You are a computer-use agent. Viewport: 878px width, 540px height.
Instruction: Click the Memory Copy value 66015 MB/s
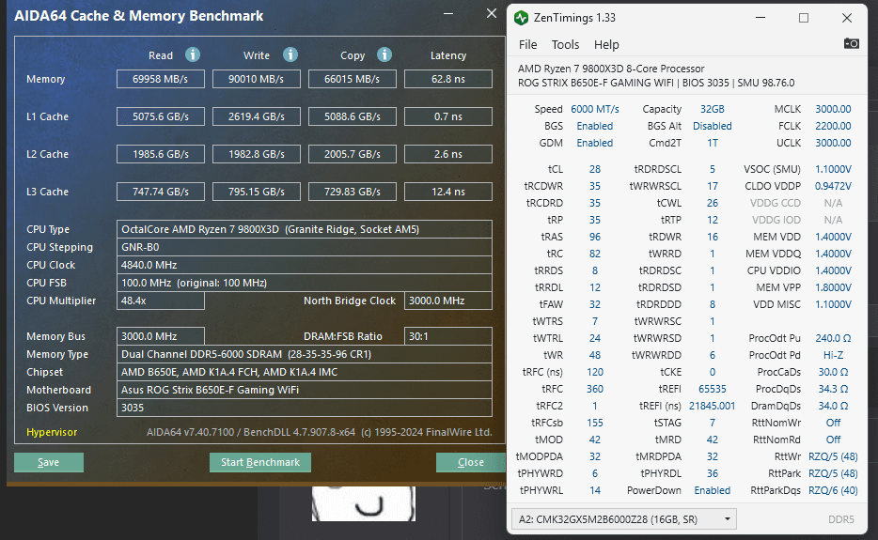click(x=353, y=79)
